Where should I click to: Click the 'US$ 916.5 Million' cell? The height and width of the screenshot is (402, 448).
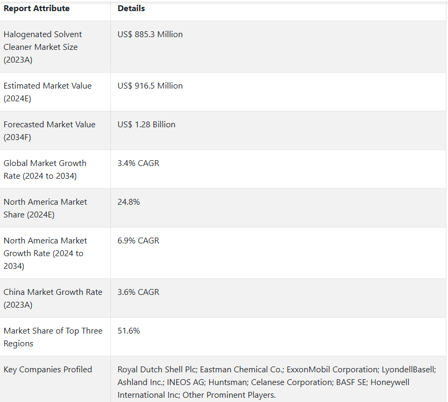click(150, 86)
